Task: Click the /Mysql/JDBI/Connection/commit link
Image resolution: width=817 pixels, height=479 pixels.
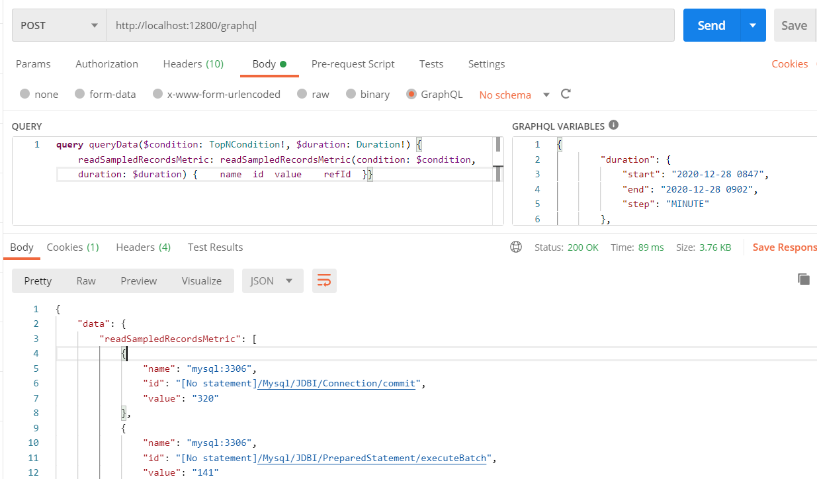Action: tap(336, 383)
